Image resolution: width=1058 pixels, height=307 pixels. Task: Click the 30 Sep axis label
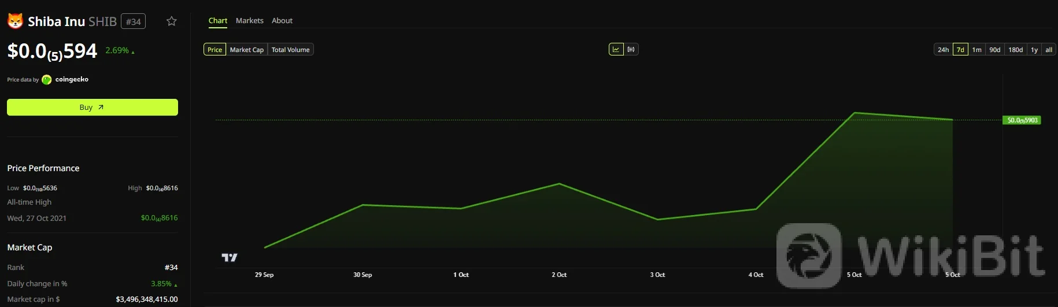point(362,275)
